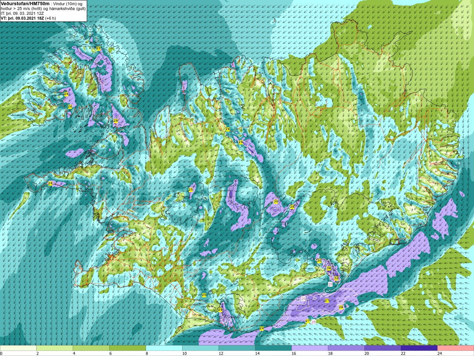Screen dimensions: 474x356
Task: Select the pink above-24 legend swatch
Action: (455, 348)
